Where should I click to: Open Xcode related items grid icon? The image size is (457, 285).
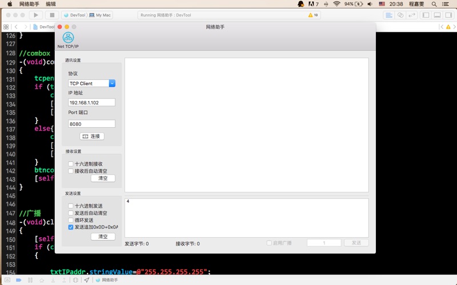(6, 27)
